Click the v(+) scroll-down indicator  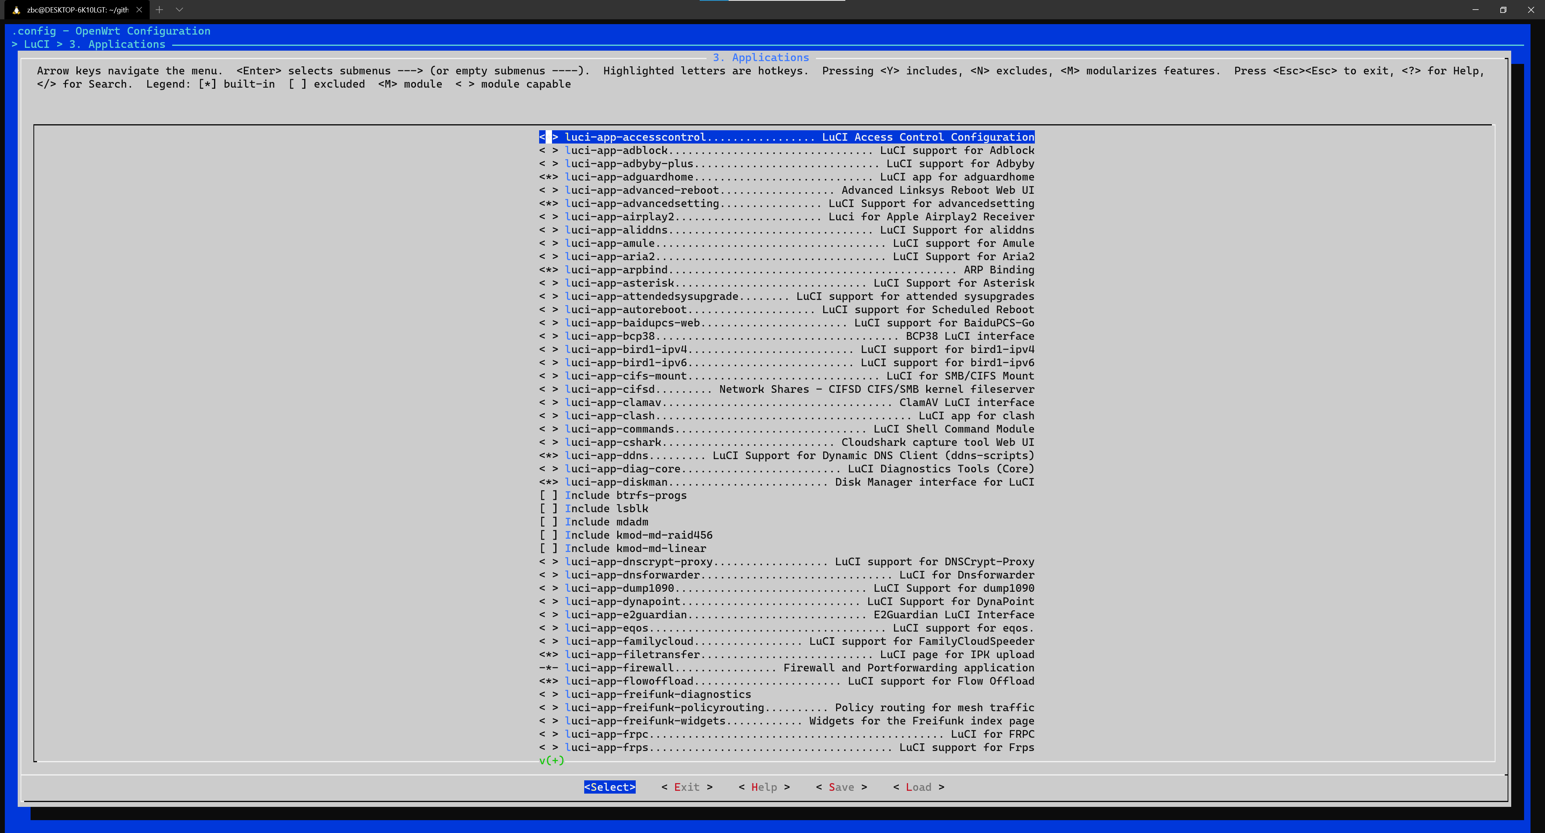coord(552,761)
